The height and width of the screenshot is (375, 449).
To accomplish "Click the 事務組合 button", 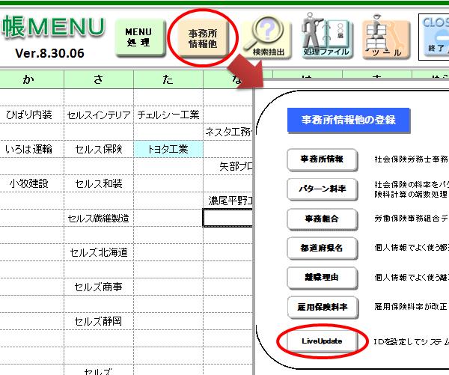I will pos(322,219).
